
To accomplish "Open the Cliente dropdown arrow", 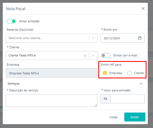I will (93, 56).
